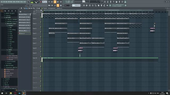Open the Playlist options arrow menu
This screenshot has height=95, width=170.
coord(19,8)
